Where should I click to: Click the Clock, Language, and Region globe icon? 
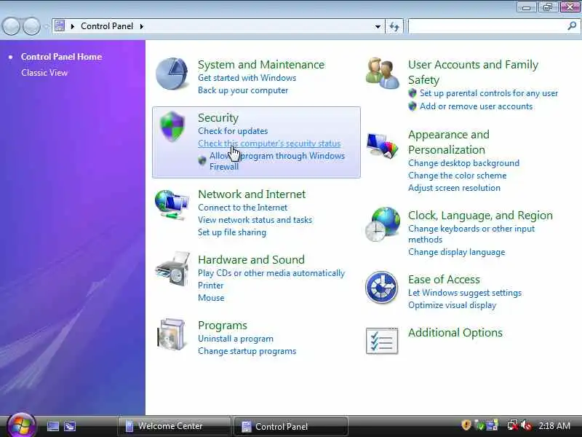pos(383,224)
